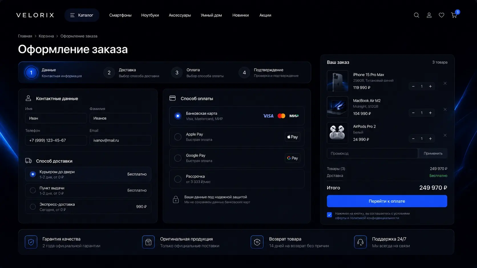Screen dimensions: 477x268
Task: Remove AirPods Pro 2 from order
Action: pyautogui.click(x=445, y=135)
